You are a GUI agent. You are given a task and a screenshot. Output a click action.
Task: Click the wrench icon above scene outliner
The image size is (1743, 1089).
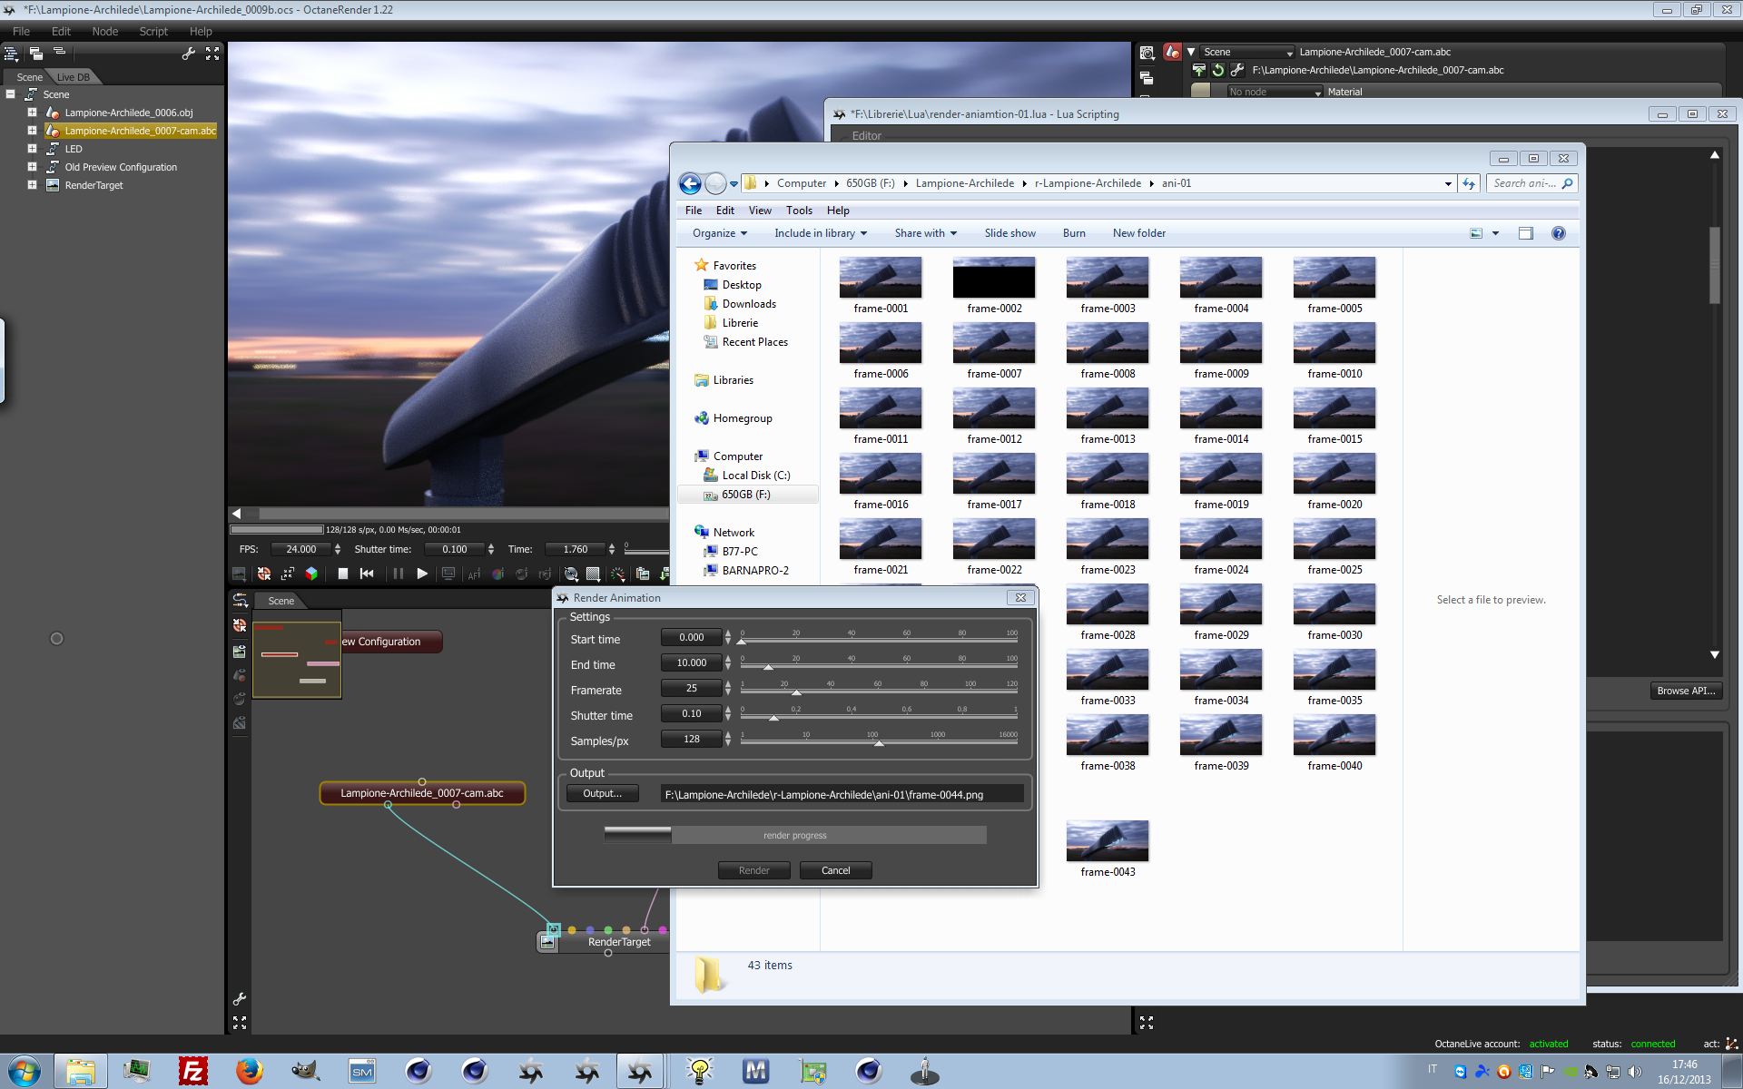189,54
